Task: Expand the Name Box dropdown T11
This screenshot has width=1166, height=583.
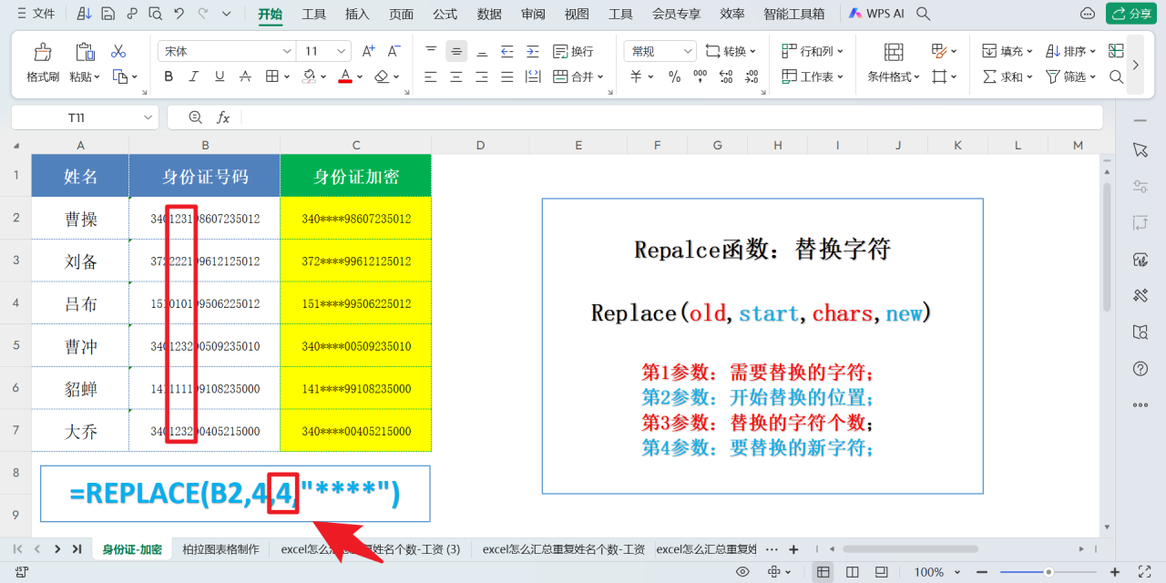Action: tap(148, 118)
